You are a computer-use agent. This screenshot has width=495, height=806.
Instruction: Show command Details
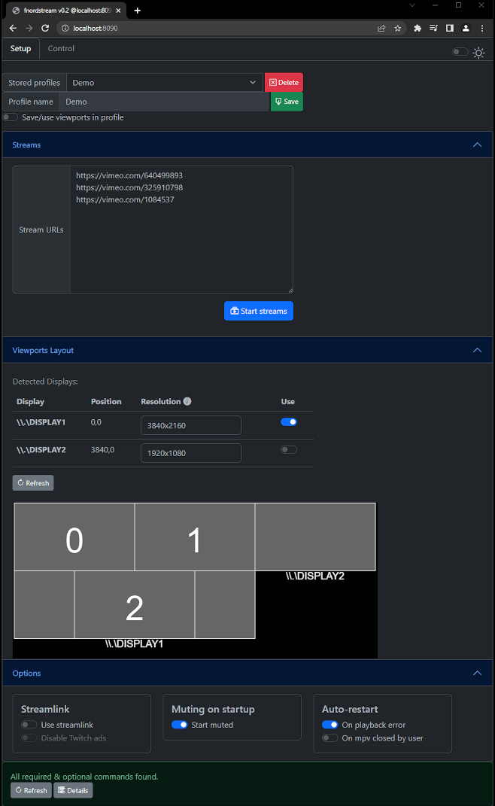point(73,790)
